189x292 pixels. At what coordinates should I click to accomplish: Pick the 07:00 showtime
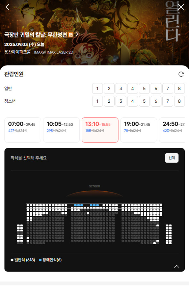pos(23,130)
